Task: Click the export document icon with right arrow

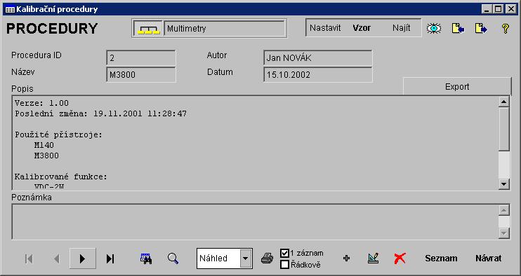Action: tap(481, 29)
